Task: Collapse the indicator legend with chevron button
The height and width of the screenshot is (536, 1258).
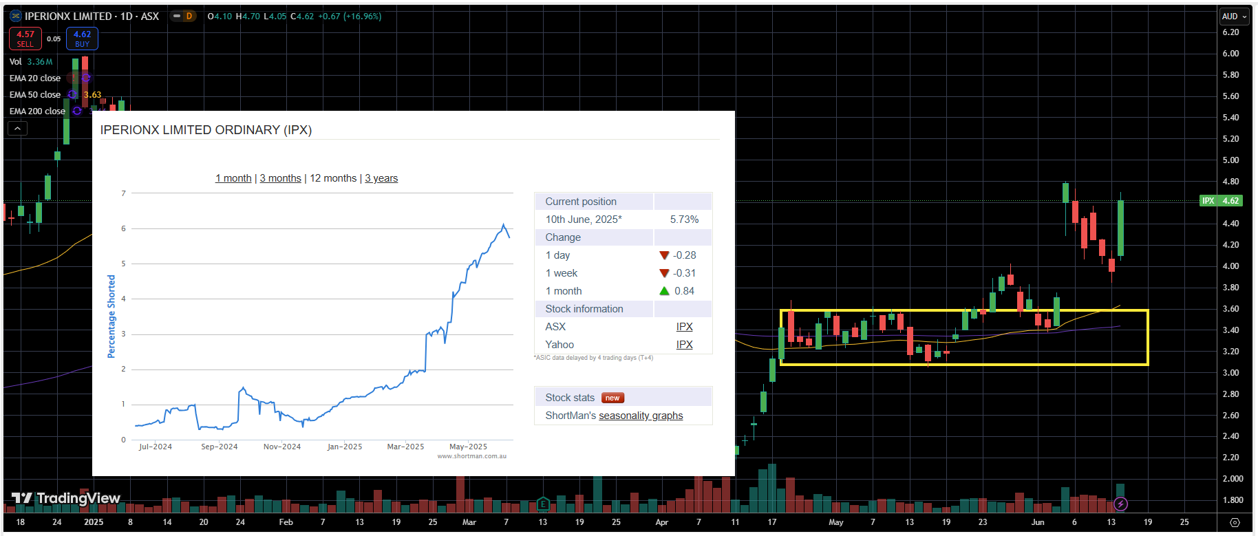Action: [x=17, y=128]
